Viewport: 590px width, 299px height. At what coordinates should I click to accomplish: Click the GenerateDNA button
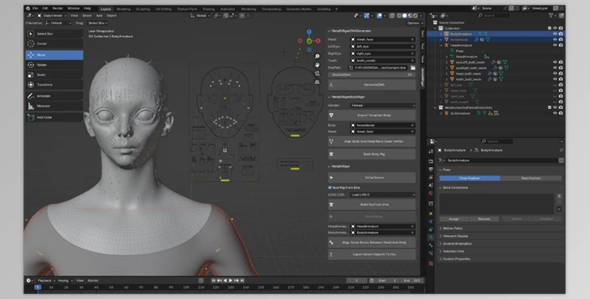(372, 85)
